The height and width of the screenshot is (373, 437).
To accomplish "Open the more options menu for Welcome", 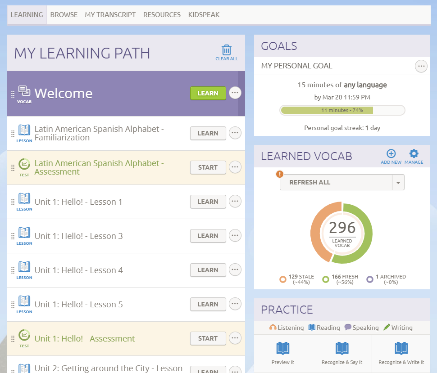I will tap(235, 93).
